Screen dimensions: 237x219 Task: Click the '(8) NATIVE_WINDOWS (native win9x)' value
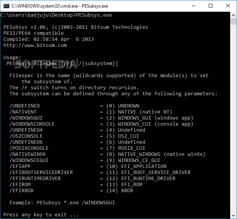click(156, 154)
